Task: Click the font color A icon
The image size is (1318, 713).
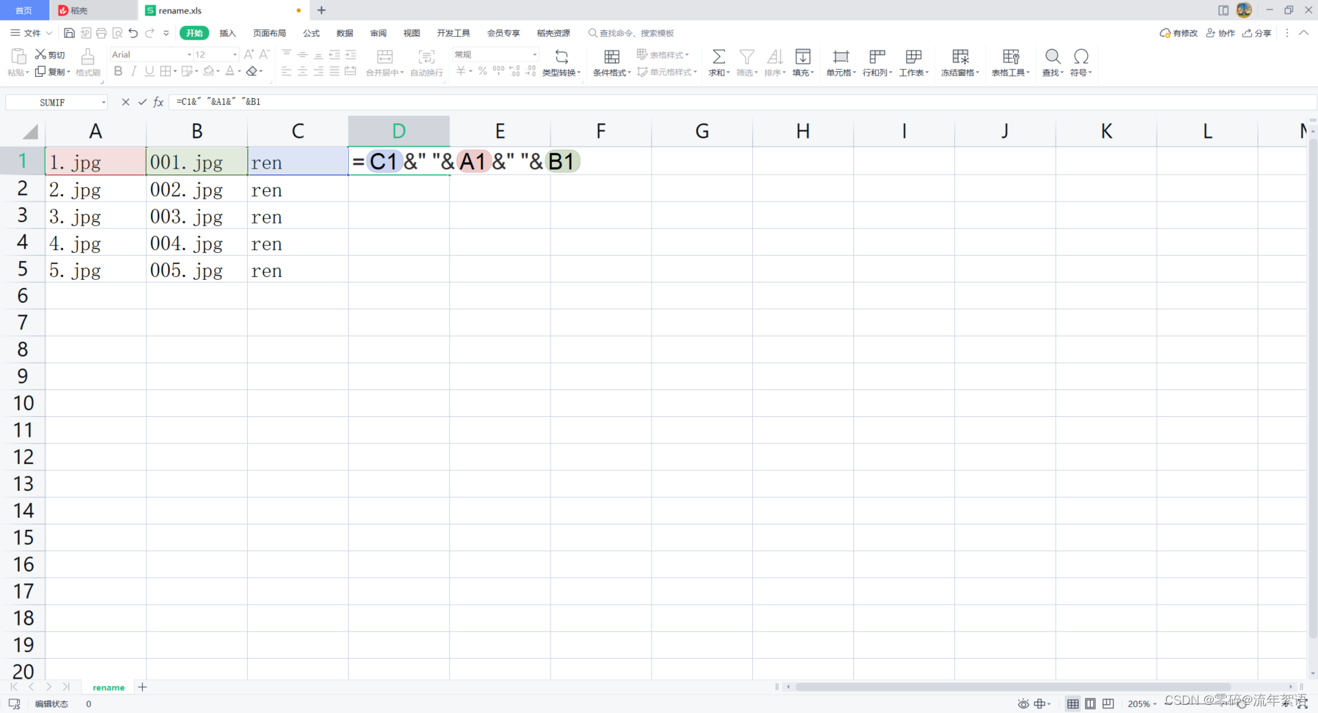Action: tap(230, 71)
